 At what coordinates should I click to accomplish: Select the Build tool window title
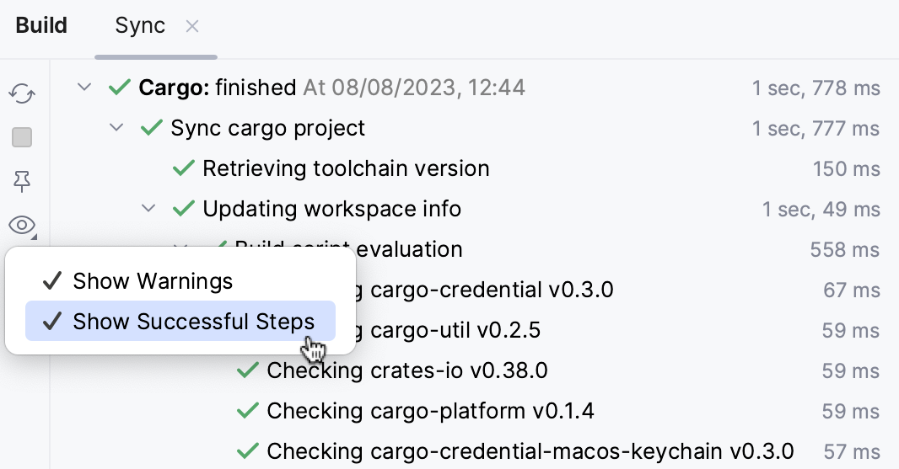[x=41, y=26]
